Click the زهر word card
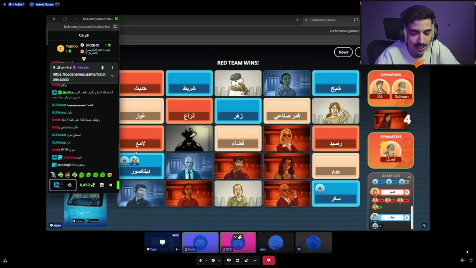476x268 pixels. [x=238, y=111]
